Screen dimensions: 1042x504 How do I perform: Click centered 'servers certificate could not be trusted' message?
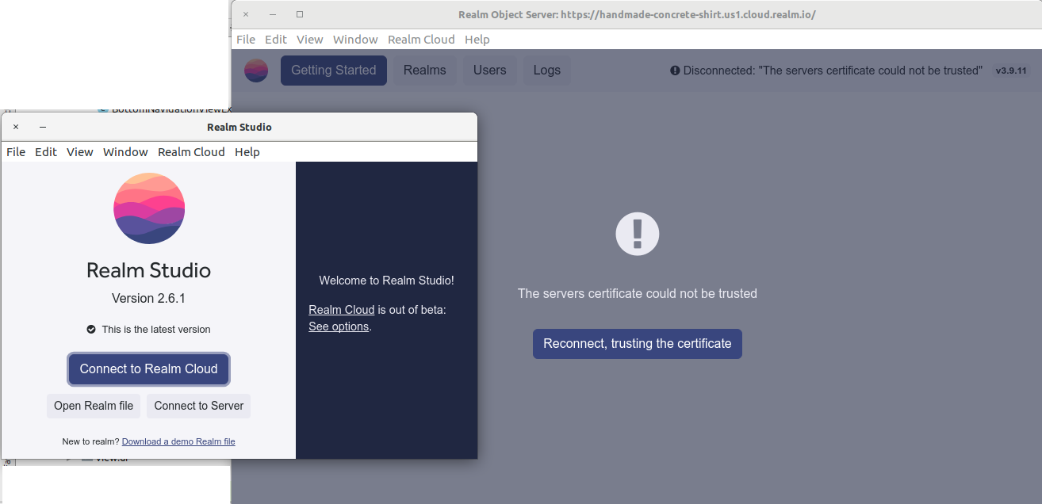click(x=638, y=294)
